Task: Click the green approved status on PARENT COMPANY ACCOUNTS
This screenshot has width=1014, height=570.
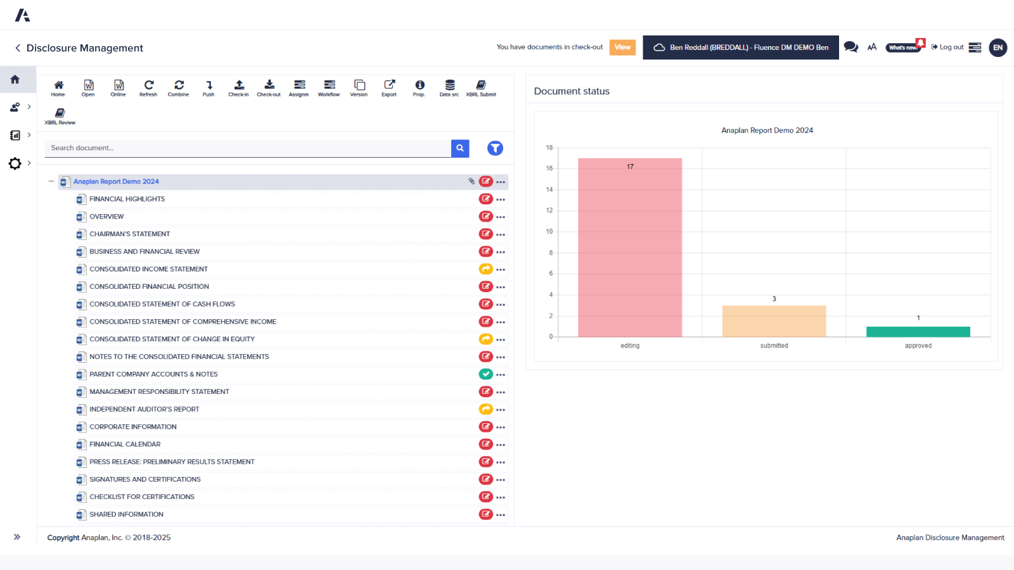Action: click(486, 374)
